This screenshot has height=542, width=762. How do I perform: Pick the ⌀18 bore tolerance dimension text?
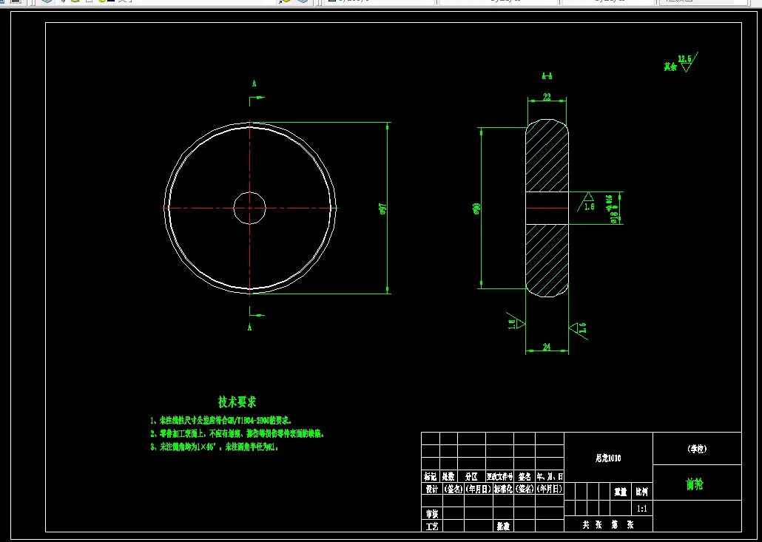pos(612,209)
